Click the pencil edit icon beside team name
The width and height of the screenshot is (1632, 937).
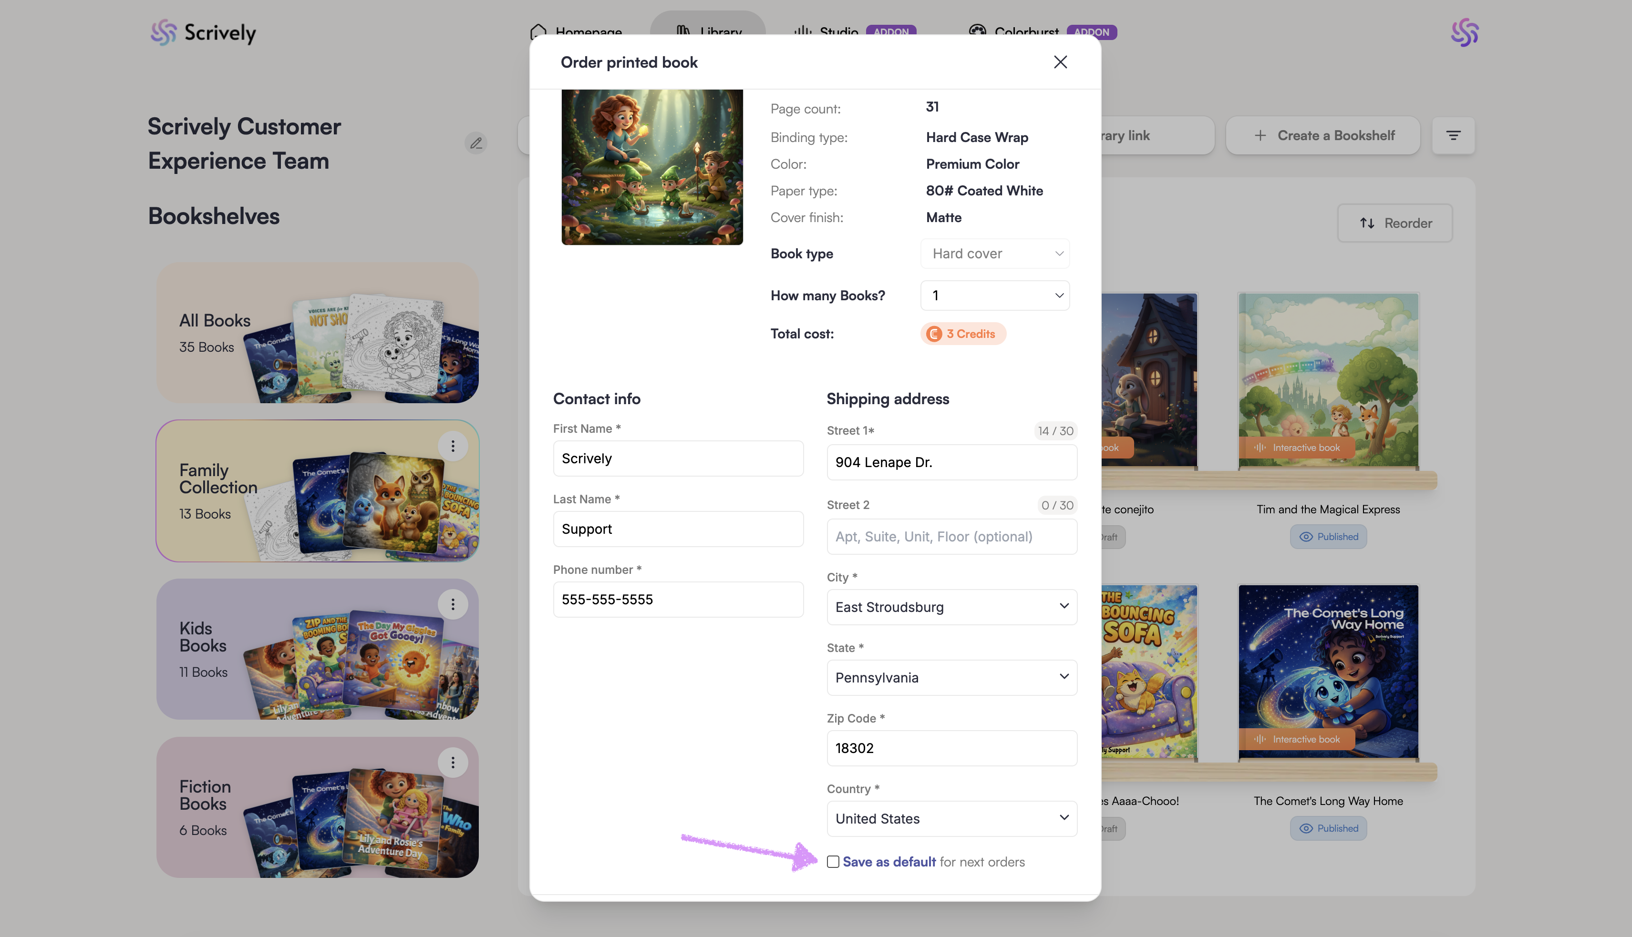click(476, 143)
